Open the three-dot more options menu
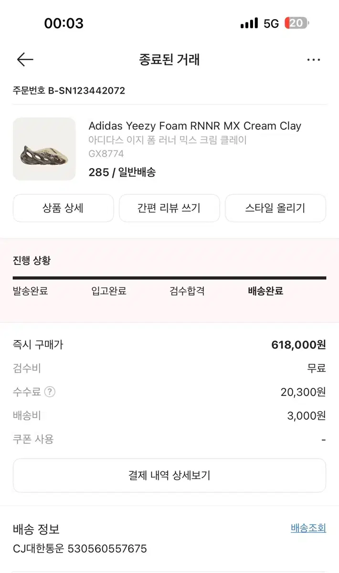The width and height of the screenshot is (339, 573). [x=314, y=60]
